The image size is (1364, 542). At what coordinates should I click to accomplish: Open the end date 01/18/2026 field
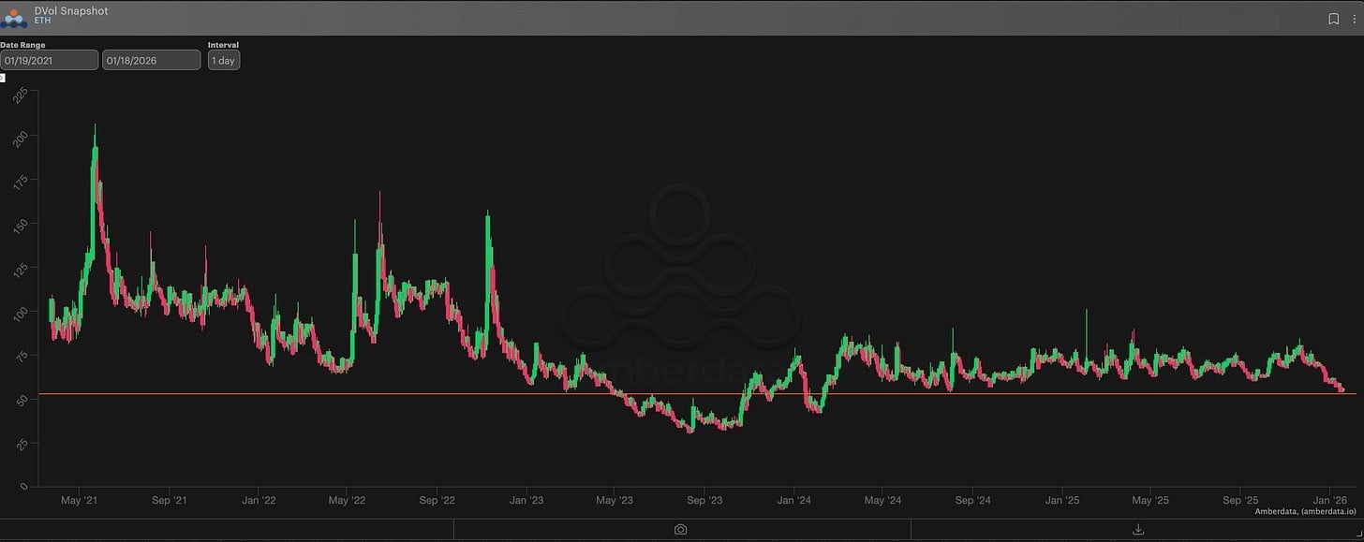tap(151, 59)
